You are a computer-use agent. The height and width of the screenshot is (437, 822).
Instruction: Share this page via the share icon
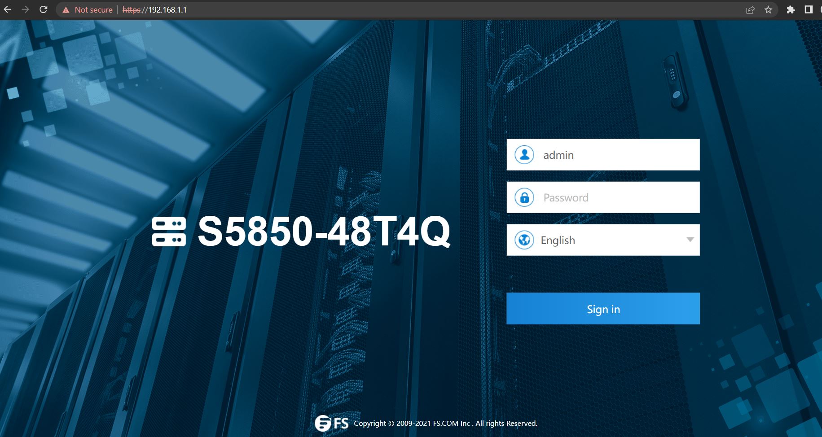click(750, 10)
